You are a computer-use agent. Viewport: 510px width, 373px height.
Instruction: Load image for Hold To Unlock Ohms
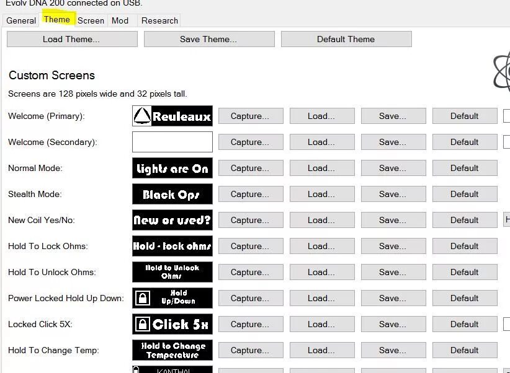(322, 272)
